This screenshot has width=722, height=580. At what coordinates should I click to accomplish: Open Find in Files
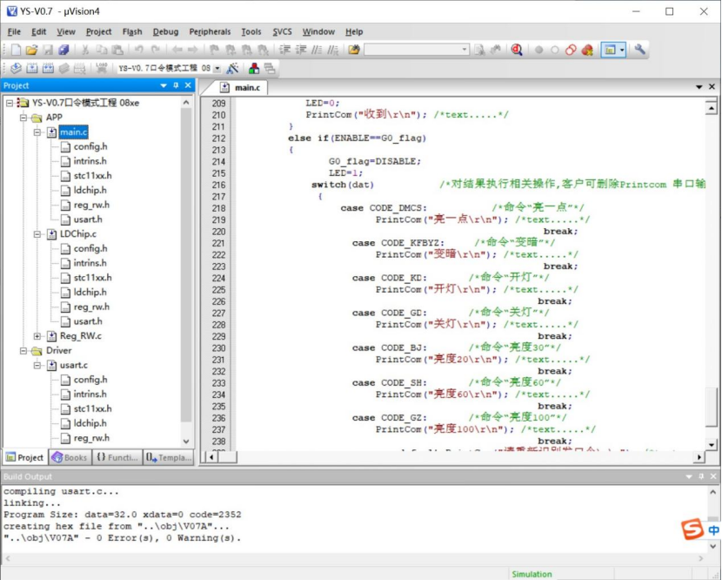click(354, 50)
